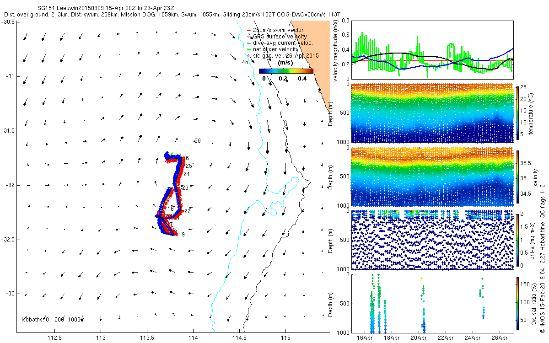Click the '16Apr' date tick

point(365,338)
